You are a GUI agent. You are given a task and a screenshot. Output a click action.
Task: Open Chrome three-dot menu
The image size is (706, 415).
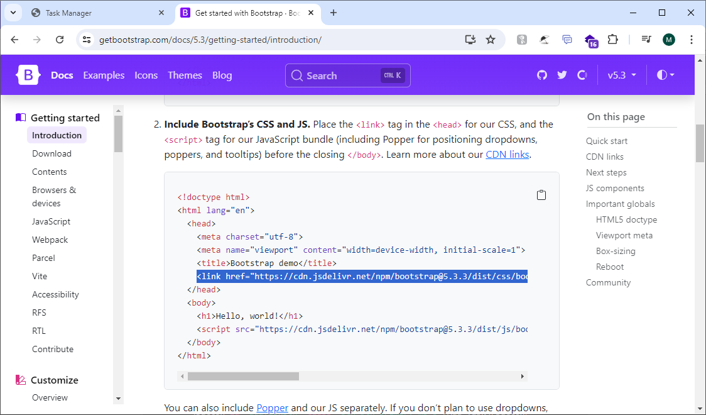[x=691, y=40]
